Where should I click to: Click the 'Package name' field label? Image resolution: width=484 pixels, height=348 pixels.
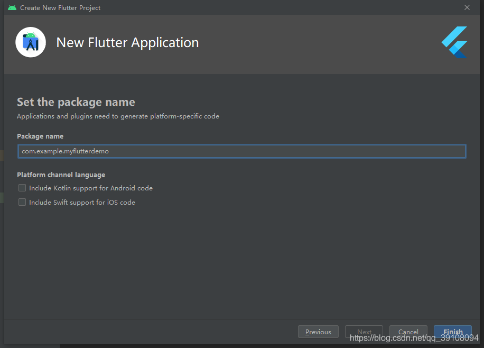40,136
